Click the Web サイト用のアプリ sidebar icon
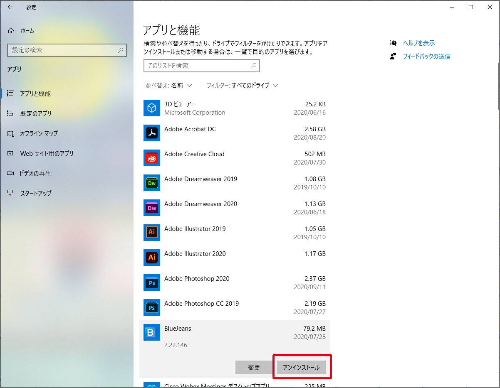This screenshot has height=388, width=500. click(11, 153)
